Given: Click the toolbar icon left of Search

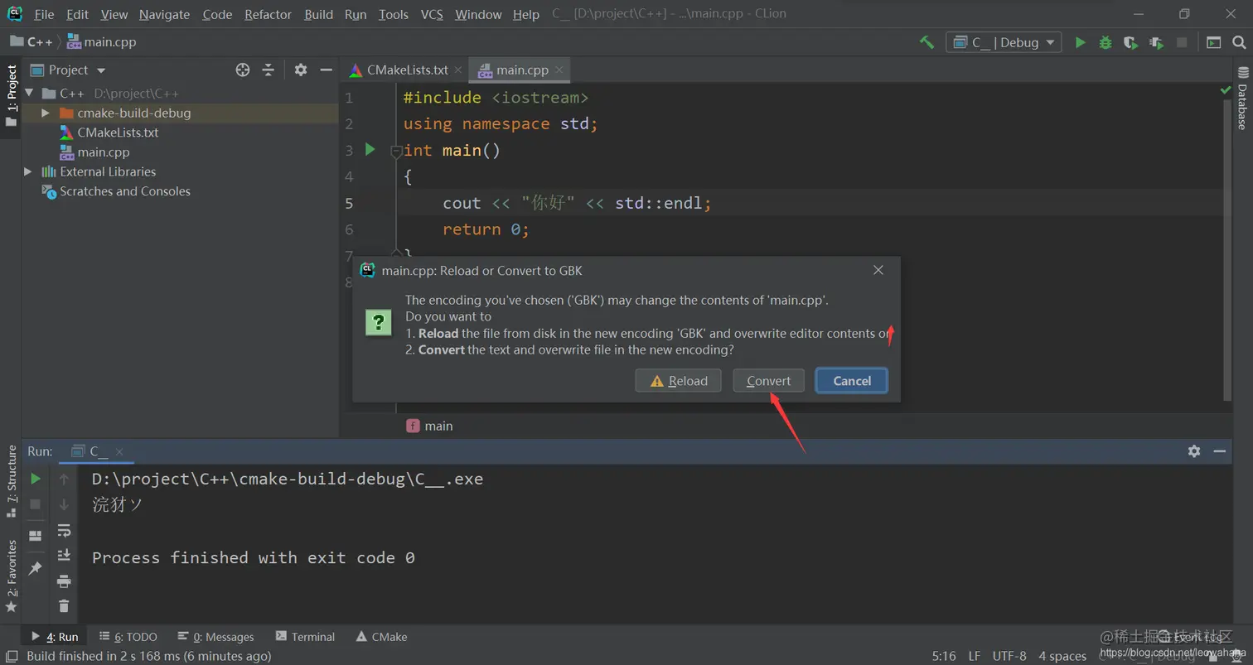Looking at the screenshot, I should 1214,42.
